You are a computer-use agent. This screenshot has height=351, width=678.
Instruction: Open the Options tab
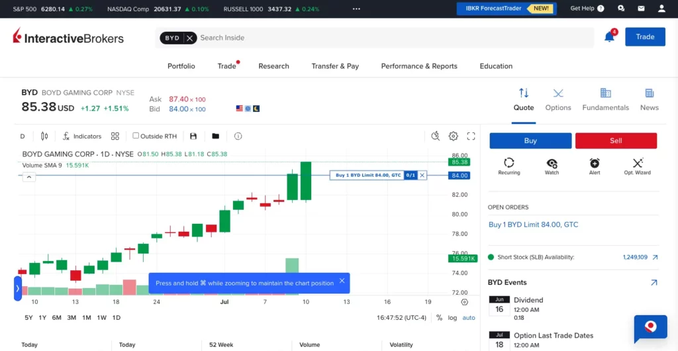tap(557, 100)
